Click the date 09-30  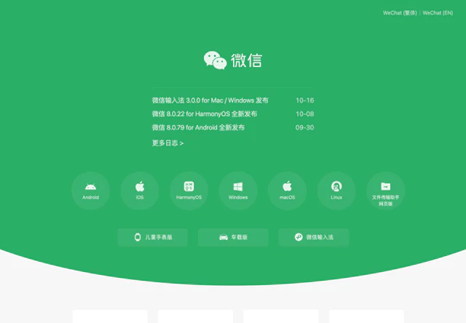(304, 127)
